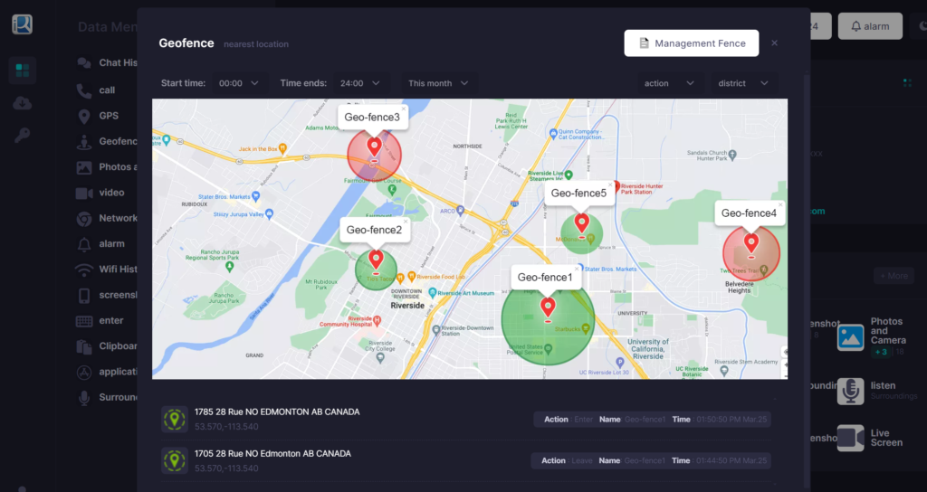Open the This month dropdown
Screen dimensions: 927x492
coord(438,83)
